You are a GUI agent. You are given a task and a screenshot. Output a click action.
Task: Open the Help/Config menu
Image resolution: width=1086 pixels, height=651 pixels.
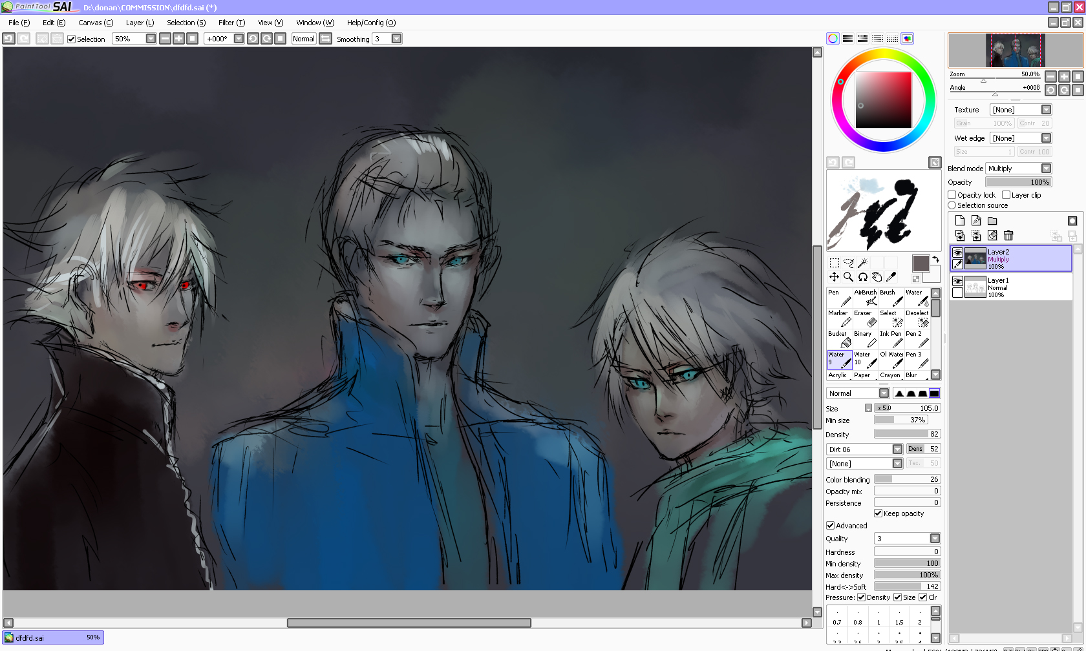(371, 23)
